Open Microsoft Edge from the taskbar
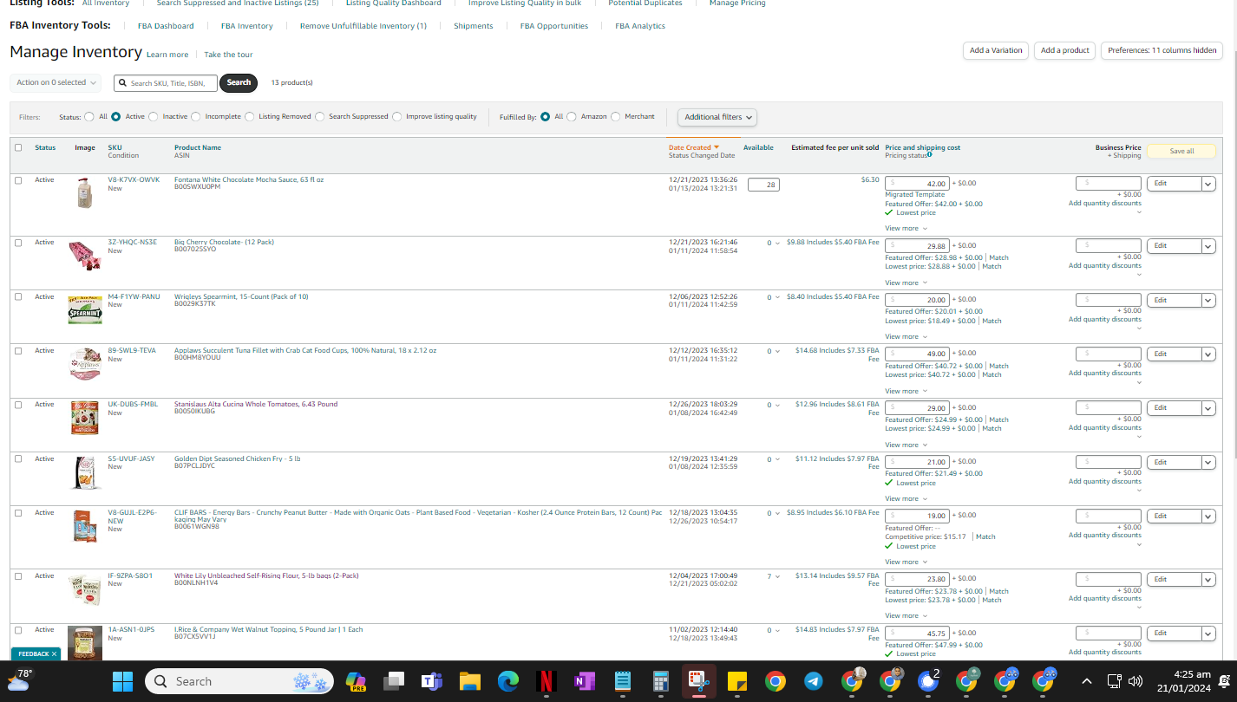 (507, 681)
